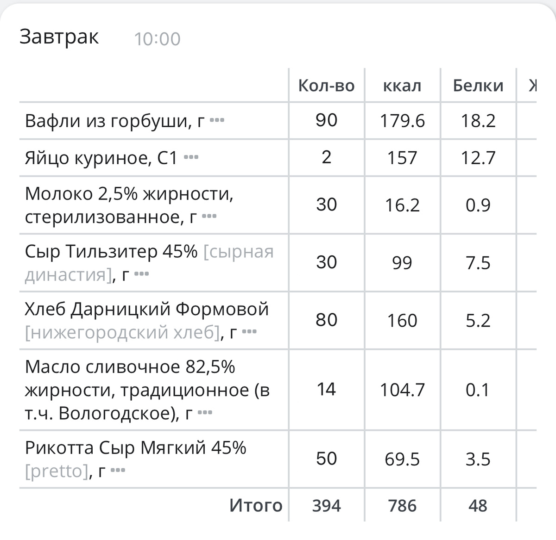
Task: Open options dots for Рикотта Сыр Мягкий
Action: (x=118, y=471)
